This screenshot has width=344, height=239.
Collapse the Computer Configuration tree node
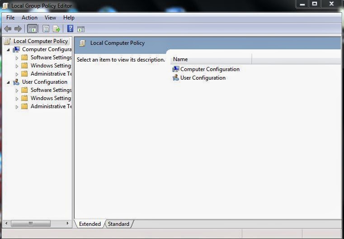coord(8,50)
